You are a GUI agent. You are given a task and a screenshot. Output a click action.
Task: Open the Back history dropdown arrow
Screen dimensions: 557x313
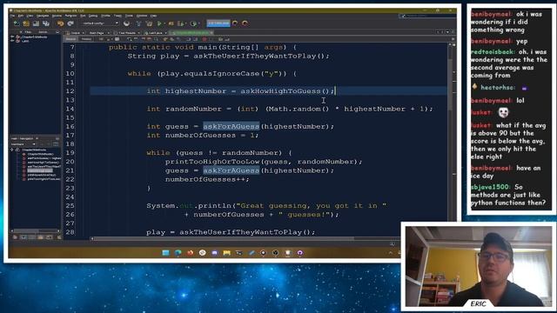[112, 39]
